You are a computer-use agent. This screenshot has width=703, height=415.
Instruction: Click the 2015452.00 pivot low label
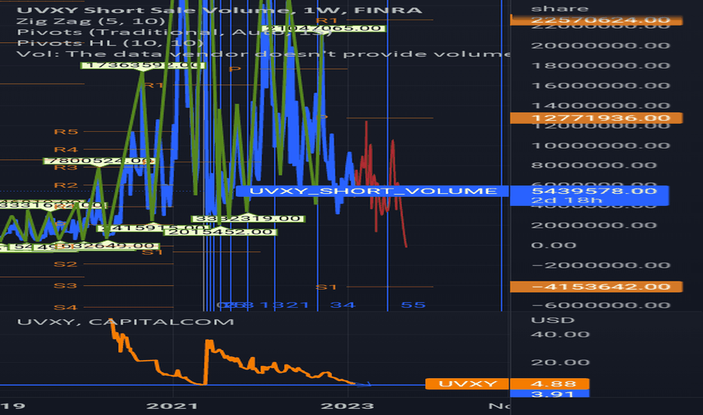click(222, 232)
